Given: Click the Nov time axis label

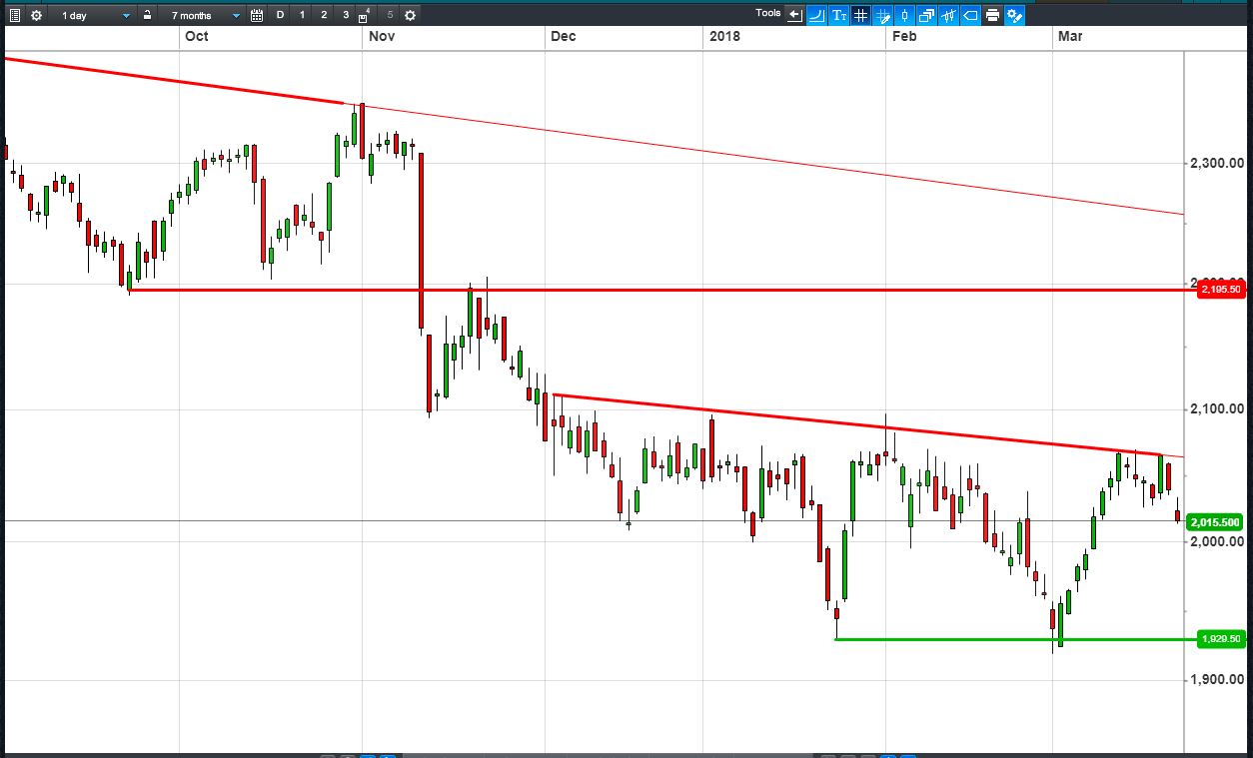Looking at the screenshot, I should 382,37.
